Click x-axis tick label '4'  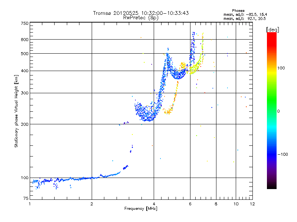pyautogui.click(x=154, y=204)
